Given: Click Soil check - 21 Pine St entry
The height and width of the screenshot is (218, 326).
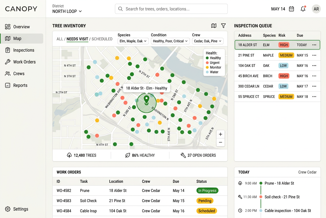Looking at the screenshot, I should pos(282,197).
